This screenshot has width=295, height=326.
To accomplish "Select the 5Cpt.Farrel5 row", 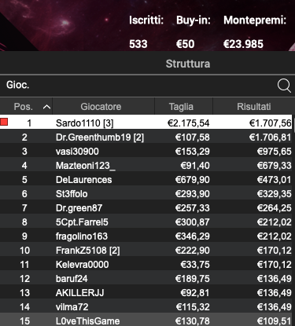I will point(146,222).
